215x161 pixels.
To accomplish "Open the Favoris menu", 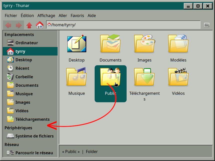I will 77,16.
